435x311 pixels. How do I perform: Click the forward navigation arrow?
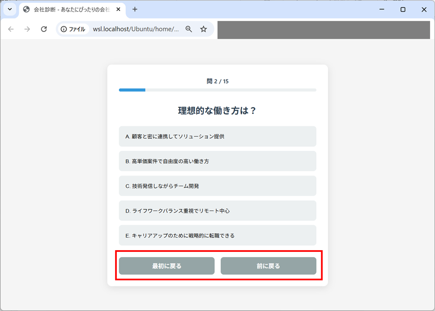point(27,29)
